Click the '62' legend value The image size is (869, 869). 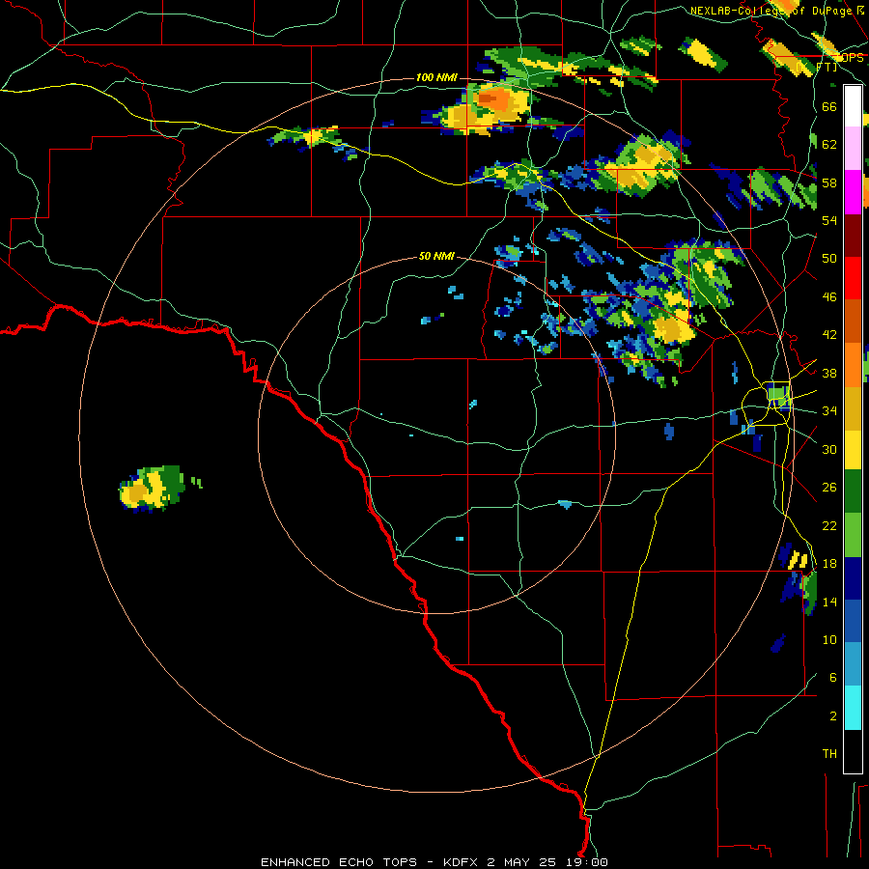pos(829,145)
